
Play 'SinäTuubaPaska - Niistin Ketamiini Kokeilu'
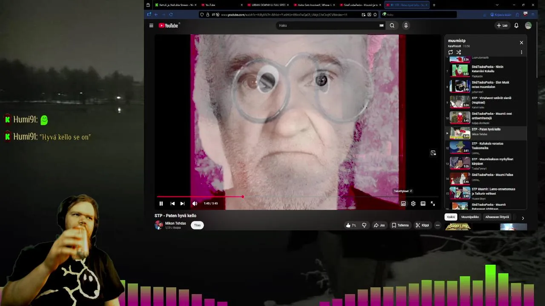(x=486, y=71)
